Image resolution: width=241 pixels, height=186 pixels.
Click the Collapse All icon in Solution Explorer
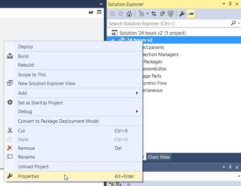click(x=162, y=14)
